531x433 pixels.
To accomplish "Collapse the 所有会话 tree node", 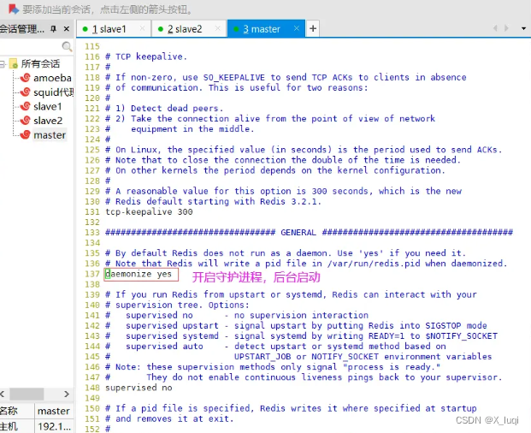I will 3,63.
